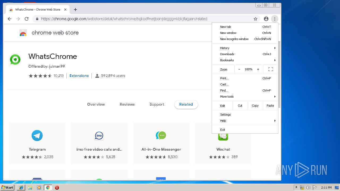Image resolution: width=340 pixels, height=191 pixels.
Task: Select New incognito window
Action: (245, 39)
